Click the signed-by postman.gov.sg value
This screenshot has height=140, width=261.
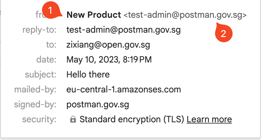98,105
